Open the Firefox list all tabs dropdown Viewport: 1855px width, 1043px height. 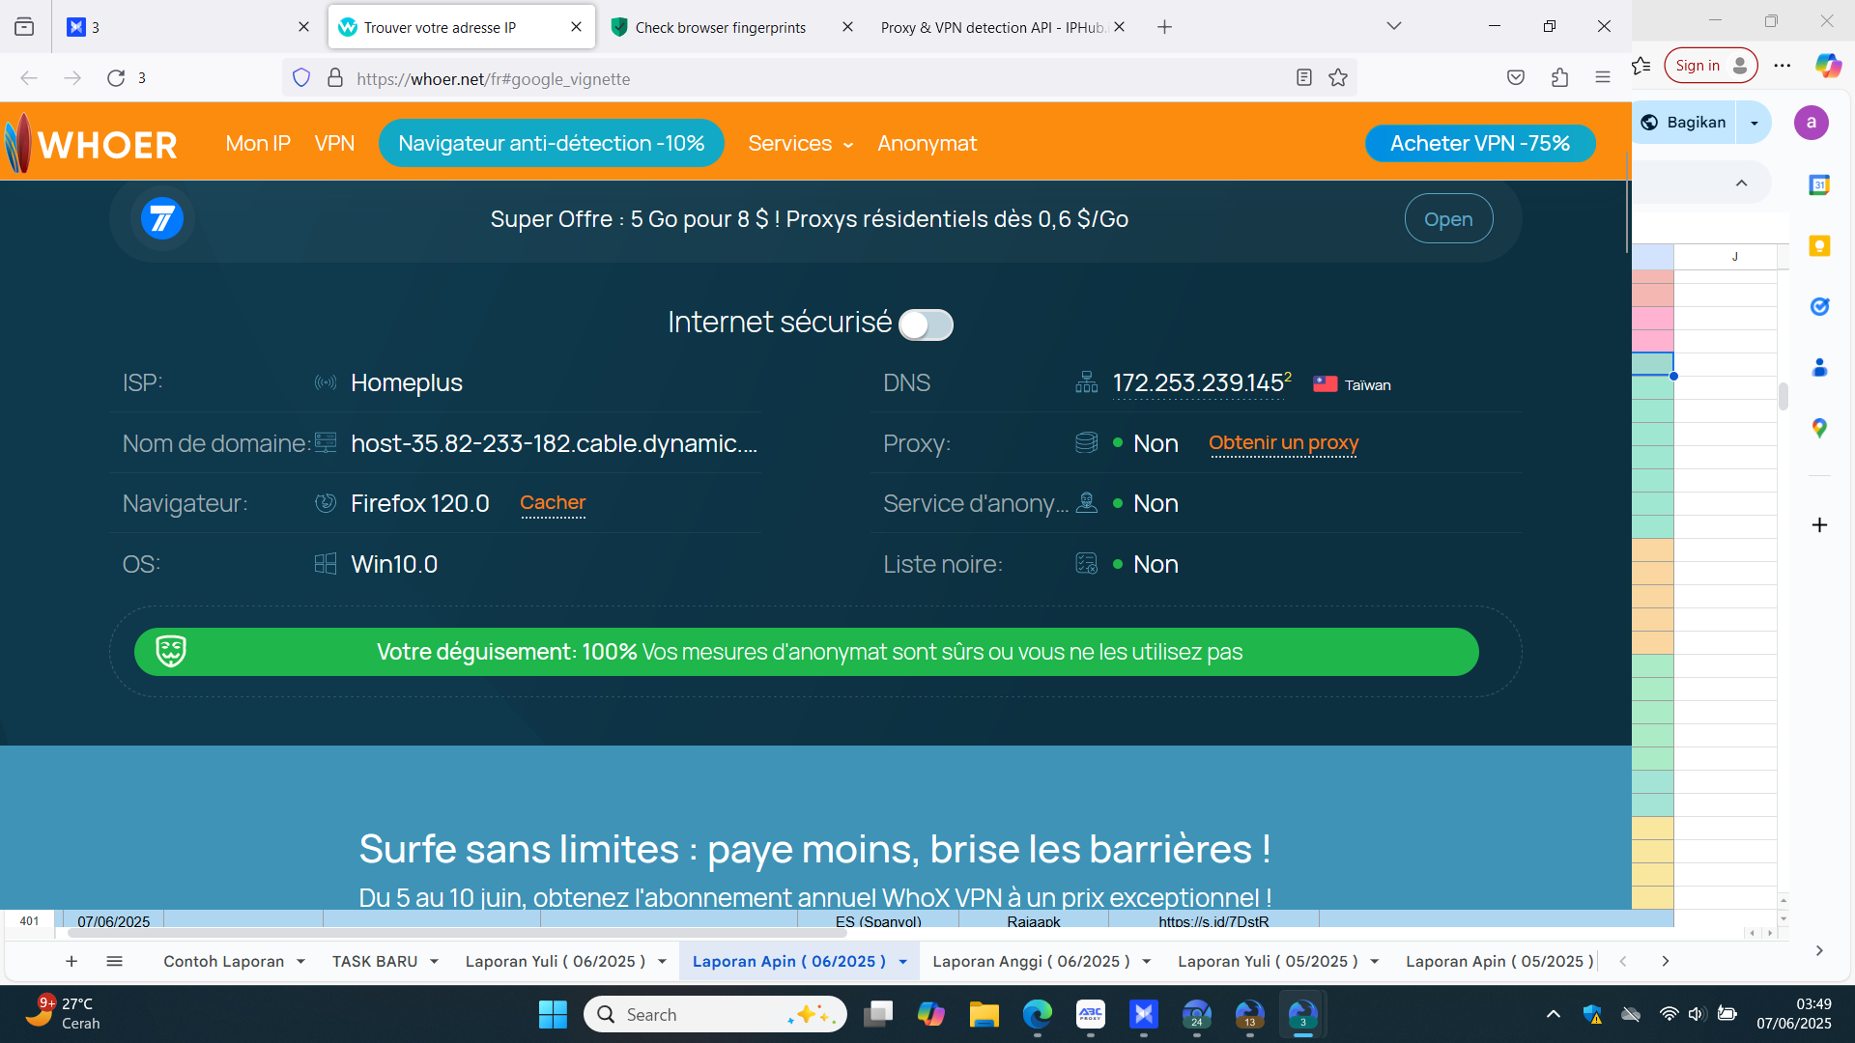tap(1393, 27)
